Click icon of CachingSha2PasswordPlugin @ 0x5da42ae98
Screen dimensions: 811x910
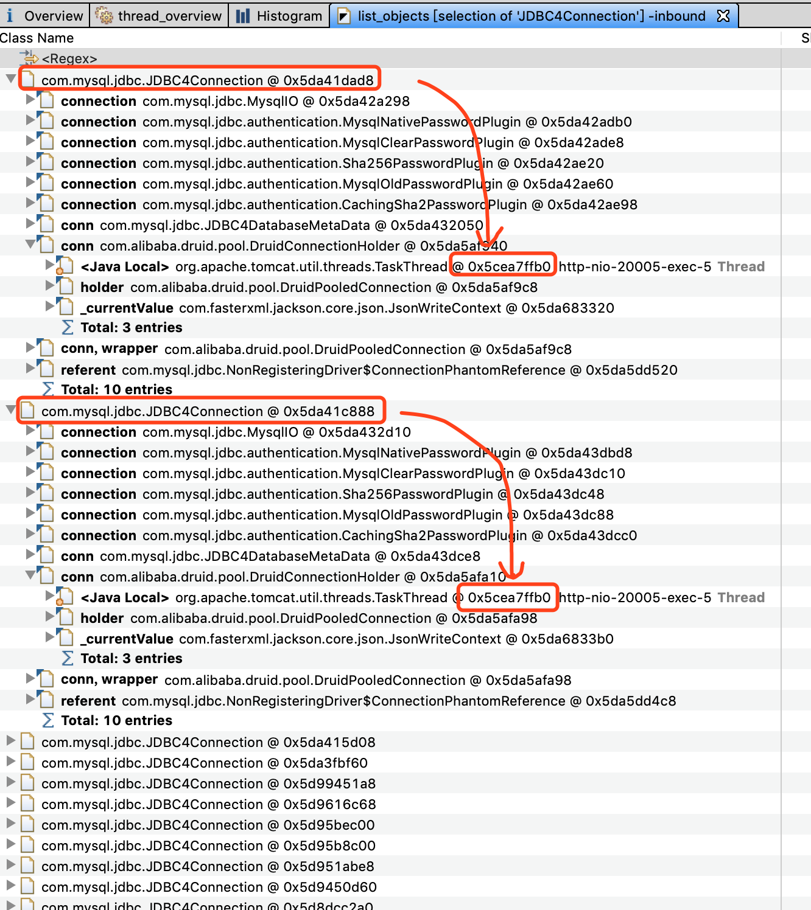coord(46,204)
